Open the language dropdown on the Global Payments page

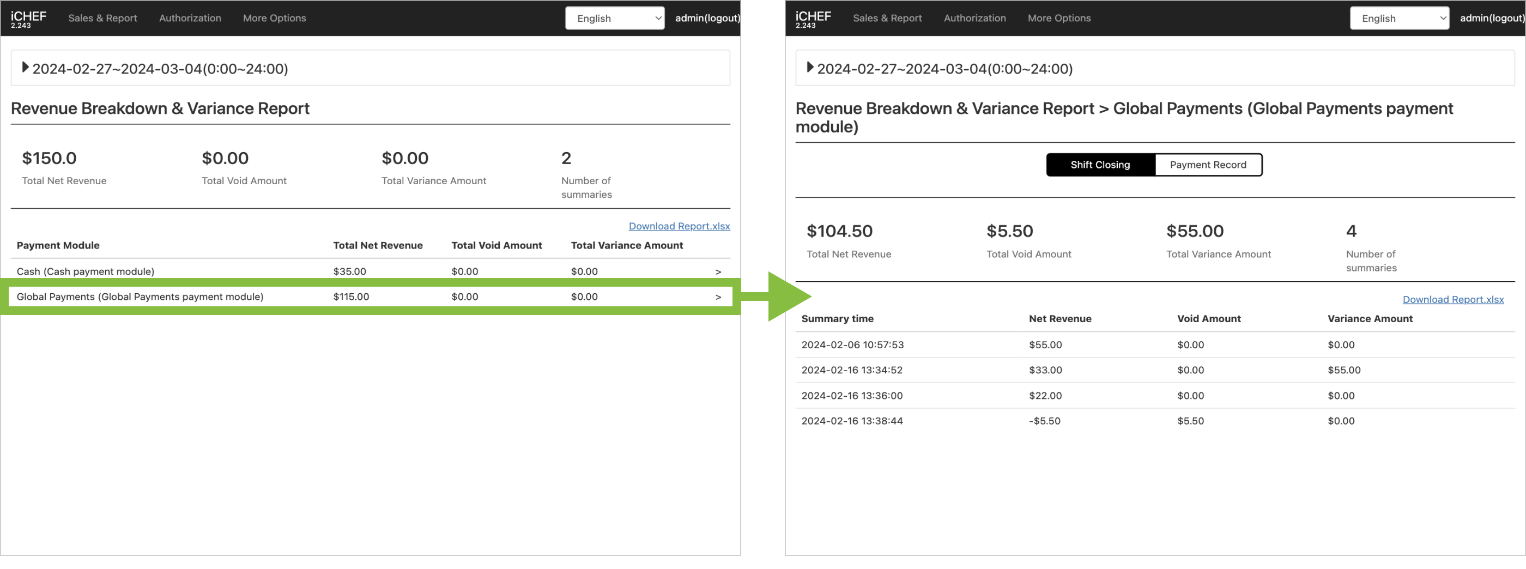tap(1399, 19)
